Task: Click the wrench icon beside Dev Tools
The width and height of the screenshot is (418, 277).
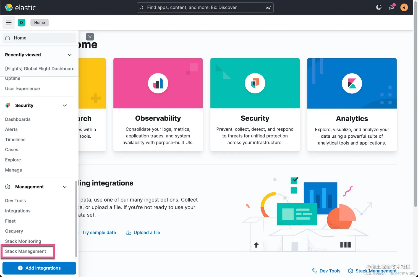Action: click(314, 271)
